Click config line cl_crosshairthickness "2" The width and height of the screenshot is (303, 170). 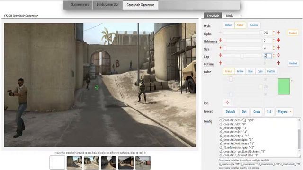tap(237, 144)
